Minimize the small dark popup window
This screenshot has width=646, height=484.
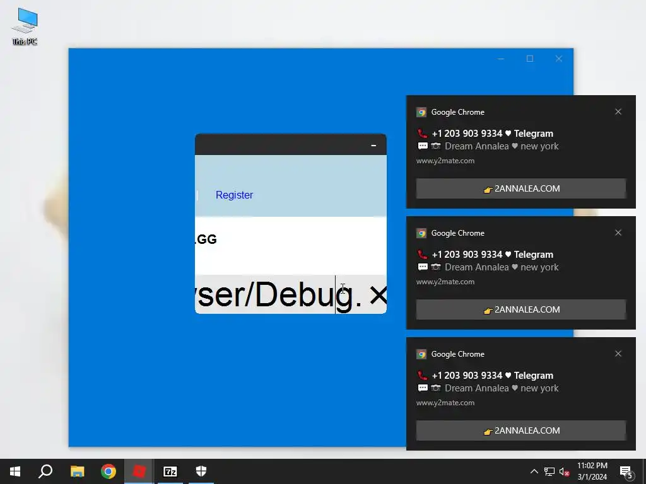373,146
